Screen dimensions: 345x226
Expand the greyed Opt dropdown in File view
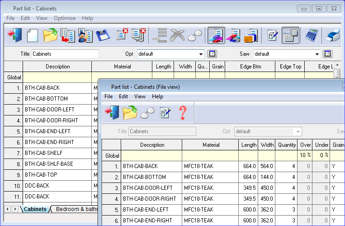[298, 132]
